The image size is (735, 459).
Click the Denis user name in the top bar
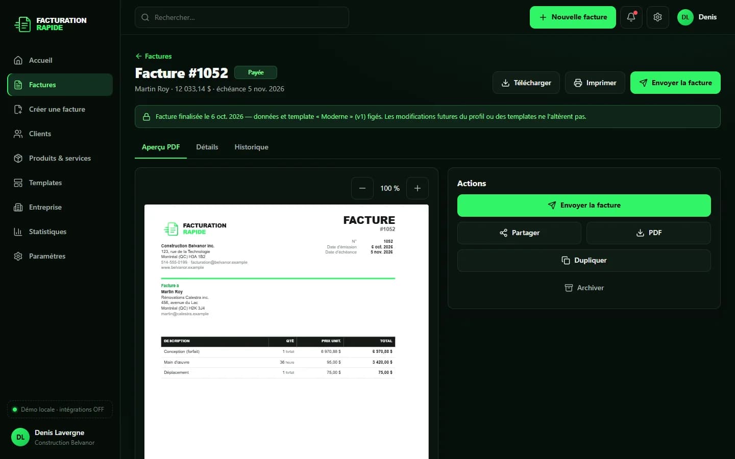pos(707,17)
